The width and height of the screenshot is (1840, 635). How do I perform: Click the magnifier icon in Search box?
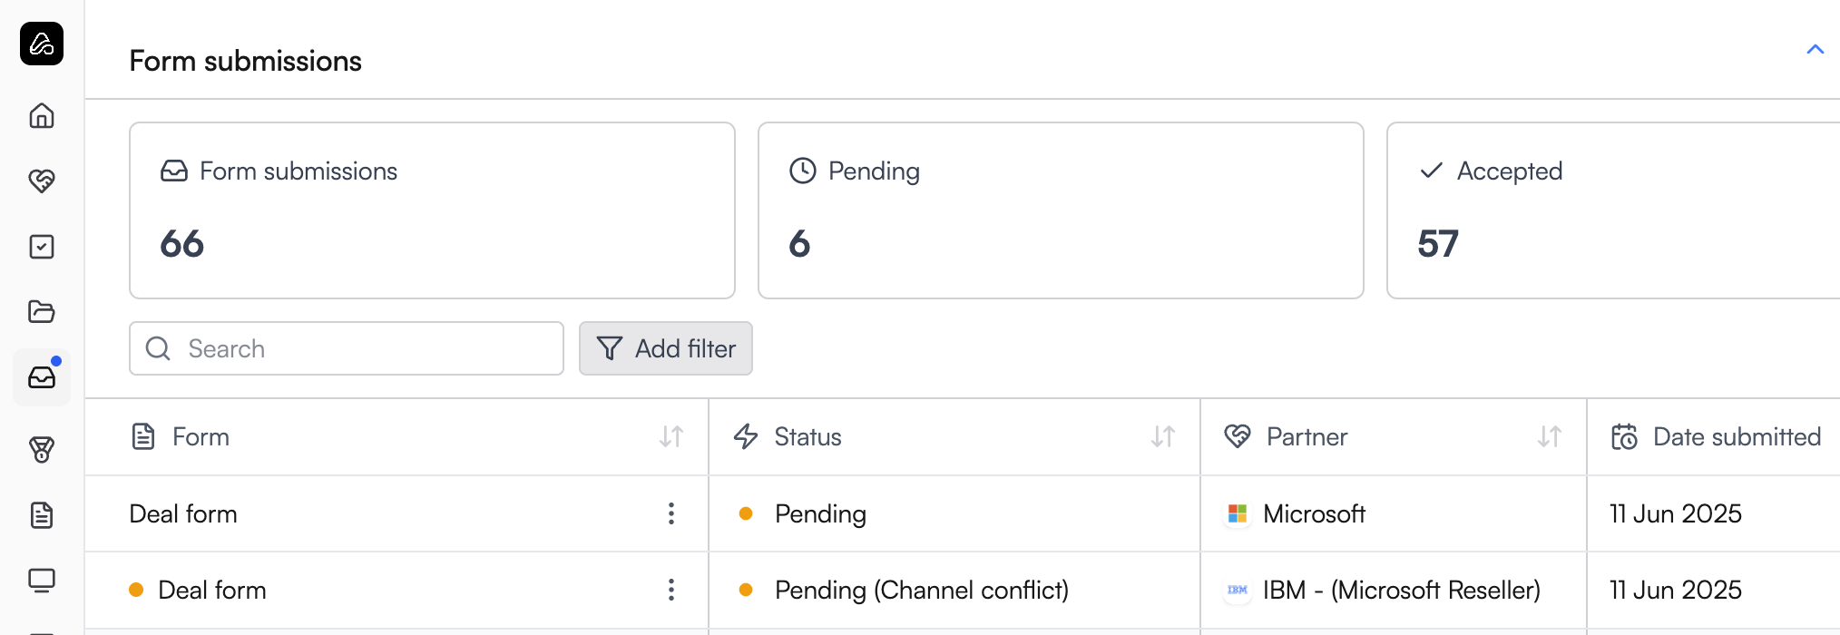click(x=158, y=348)
